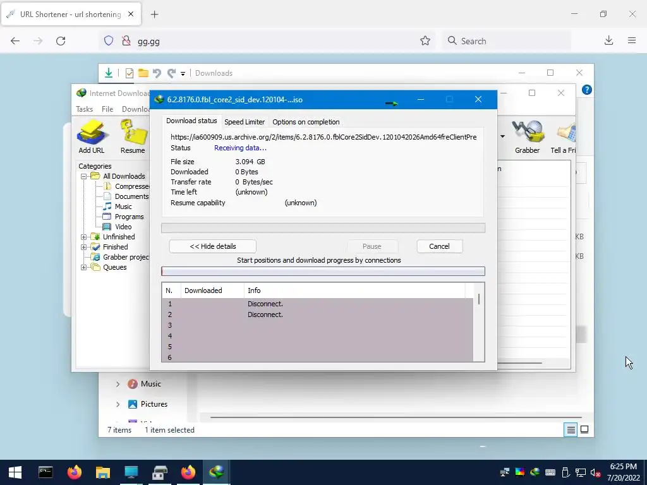Click the Downloaded column header
The image size is (647, 485).
(x=212, y=290)
